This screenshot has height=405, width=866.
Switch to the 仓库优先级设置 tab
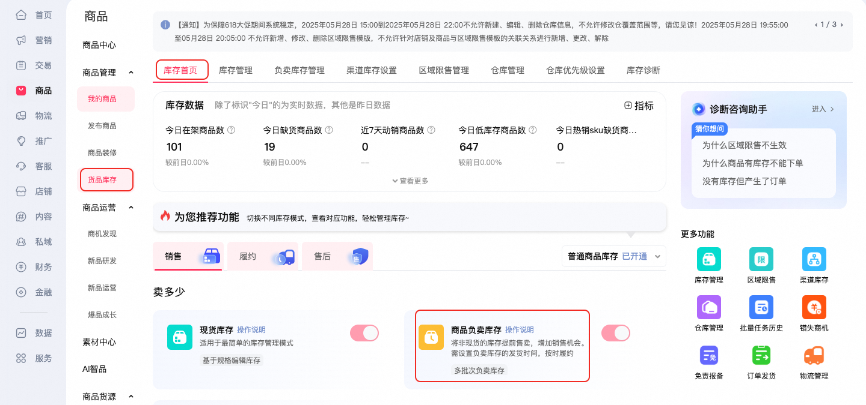pos(576,70)
